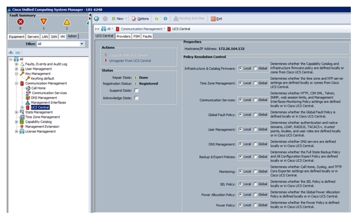Image resolution: width=358 pixels, height=220 pixels.
Task: Click the UCS Central breadcrumb icon
Action: (169, 29)
